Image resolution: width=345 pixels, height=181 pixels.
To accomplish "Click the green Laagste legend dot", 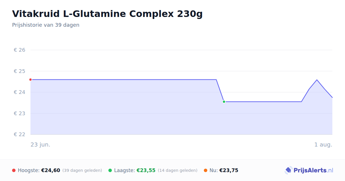I will [x=110, y=170].
